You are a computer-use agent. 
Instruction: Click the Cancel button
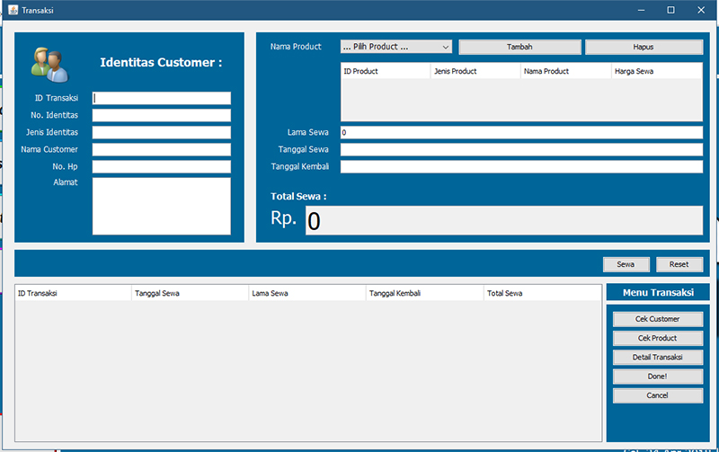coord(658,395)
